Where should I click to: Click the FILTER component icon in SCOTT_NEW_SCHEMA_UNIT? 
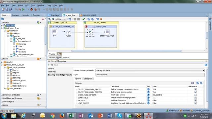(69, 32)
